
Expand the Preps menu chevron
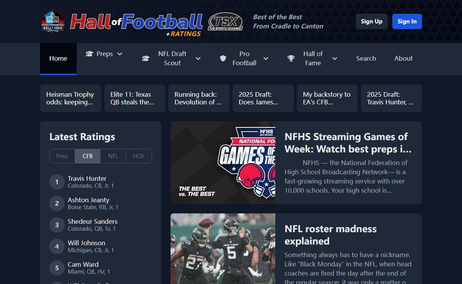[x=120, y=54]
